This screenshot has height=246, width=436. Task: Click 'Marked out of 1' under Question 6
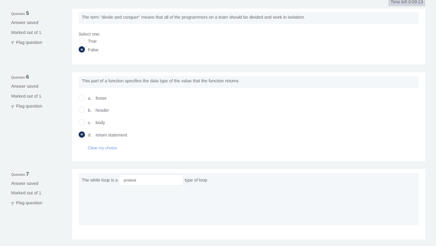coord(26,96)
